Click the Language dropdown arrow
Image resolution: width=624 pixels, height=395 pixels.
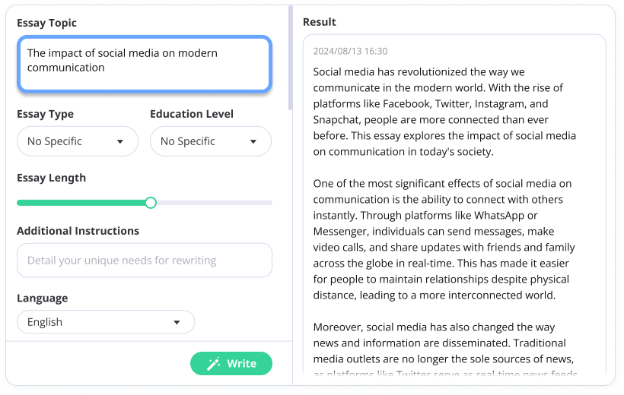[177, 322]
